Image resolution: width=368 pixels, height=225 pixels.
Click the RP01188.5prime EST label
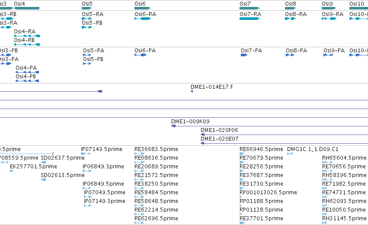261,201
